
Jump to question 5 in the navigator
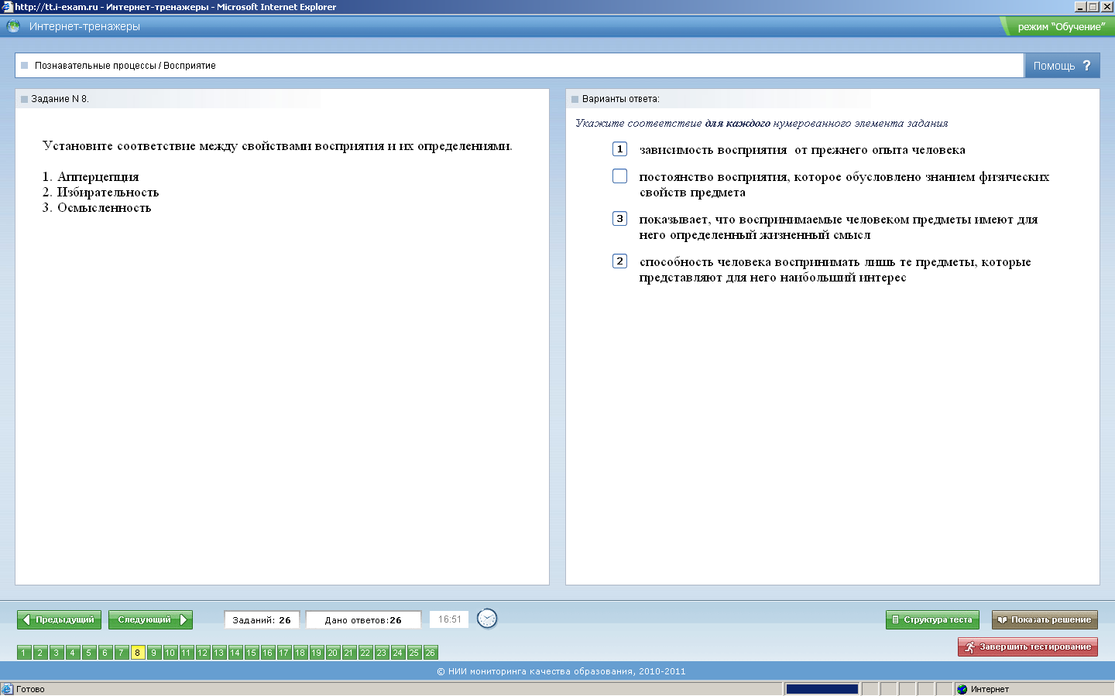[89, 653]
